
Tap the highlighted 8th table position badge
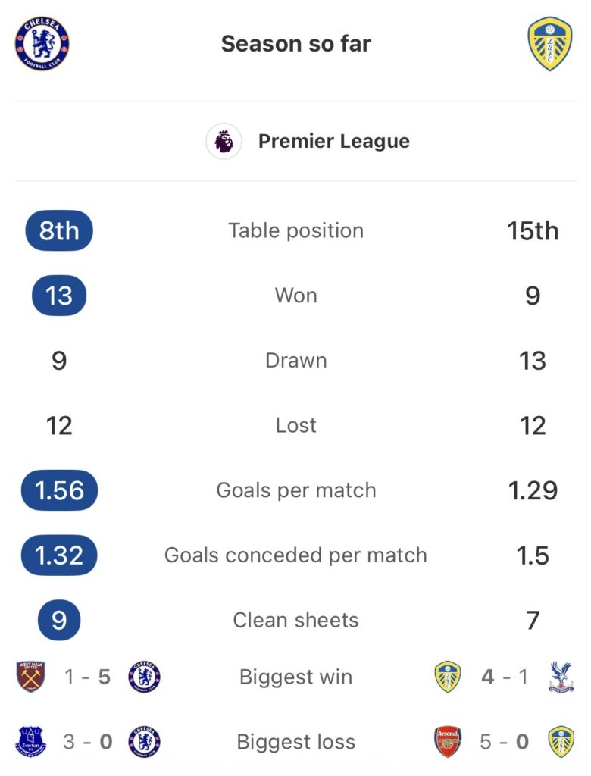point(59,230)
